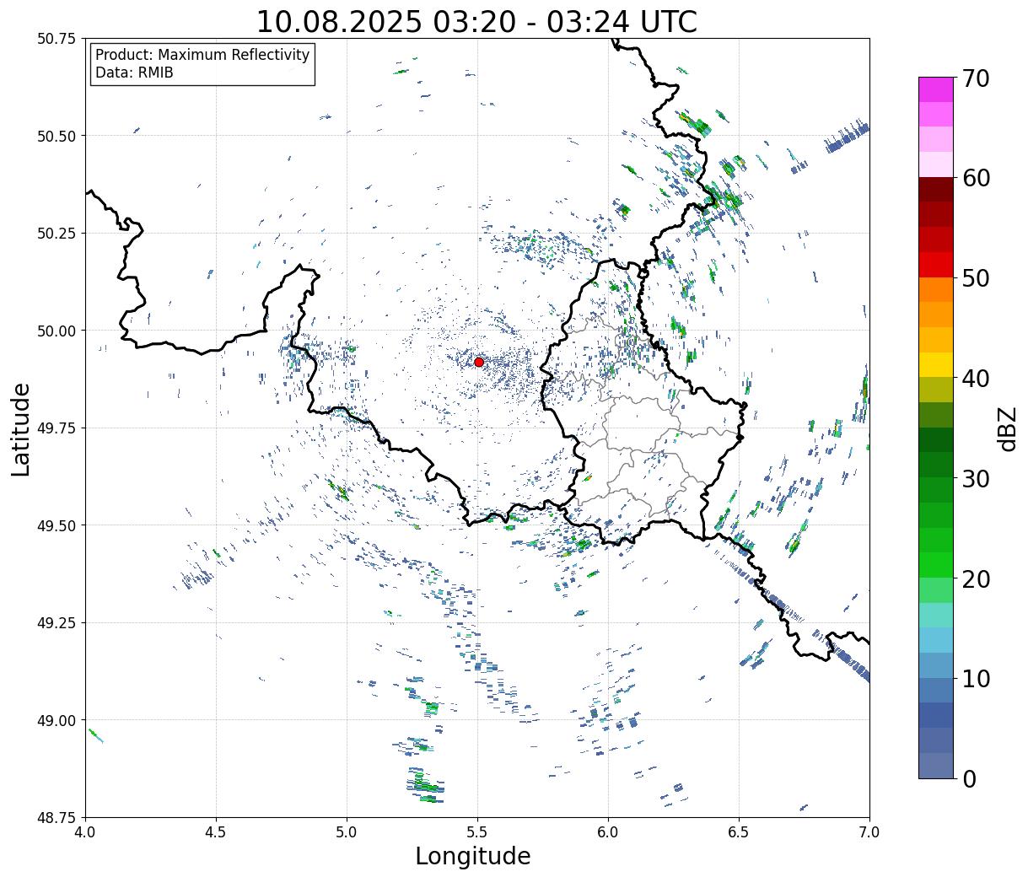The image size is (1028, 877).
Task: Click the colorbar tick label 10
Action: pos(976,679)
